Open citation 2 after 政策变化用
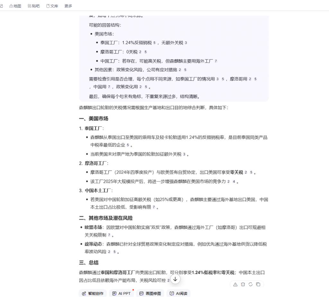The image size is (329, 297). coord(141,87)
